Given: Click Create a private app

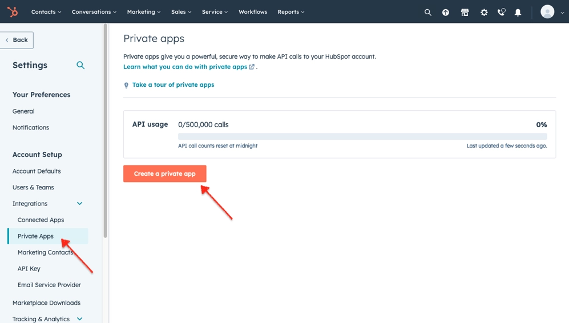Looking at the screenshot, I should coord(165,173).
